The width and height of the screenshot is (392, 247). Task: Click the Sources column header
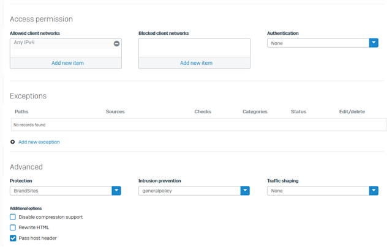coord(115,111)
